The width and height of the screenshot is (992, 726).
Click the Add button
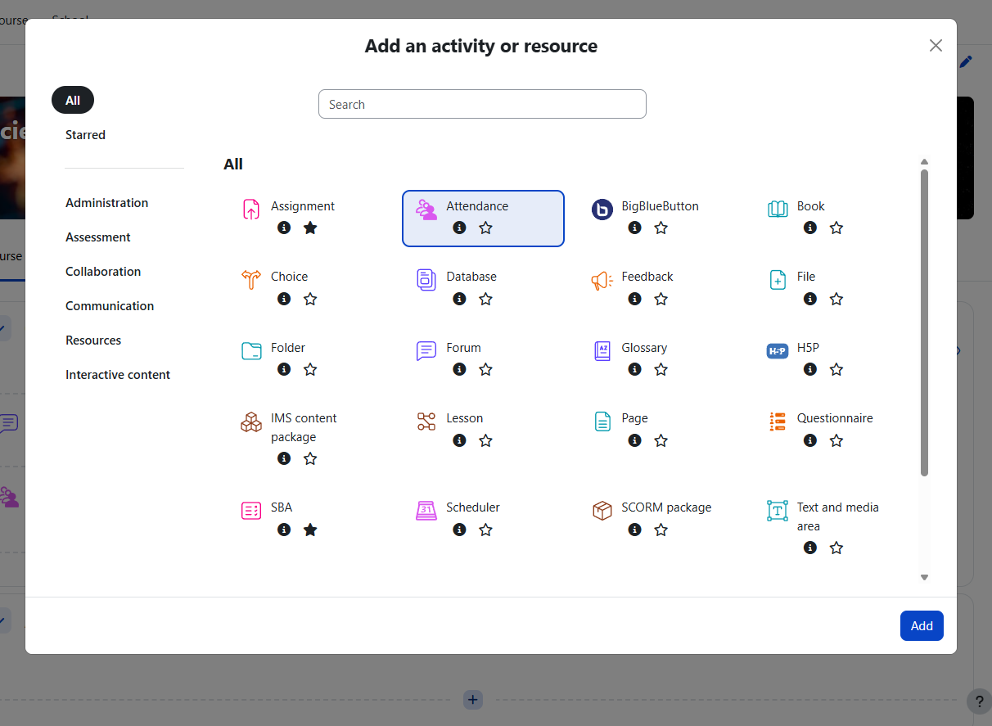click(x=922, y=625)
